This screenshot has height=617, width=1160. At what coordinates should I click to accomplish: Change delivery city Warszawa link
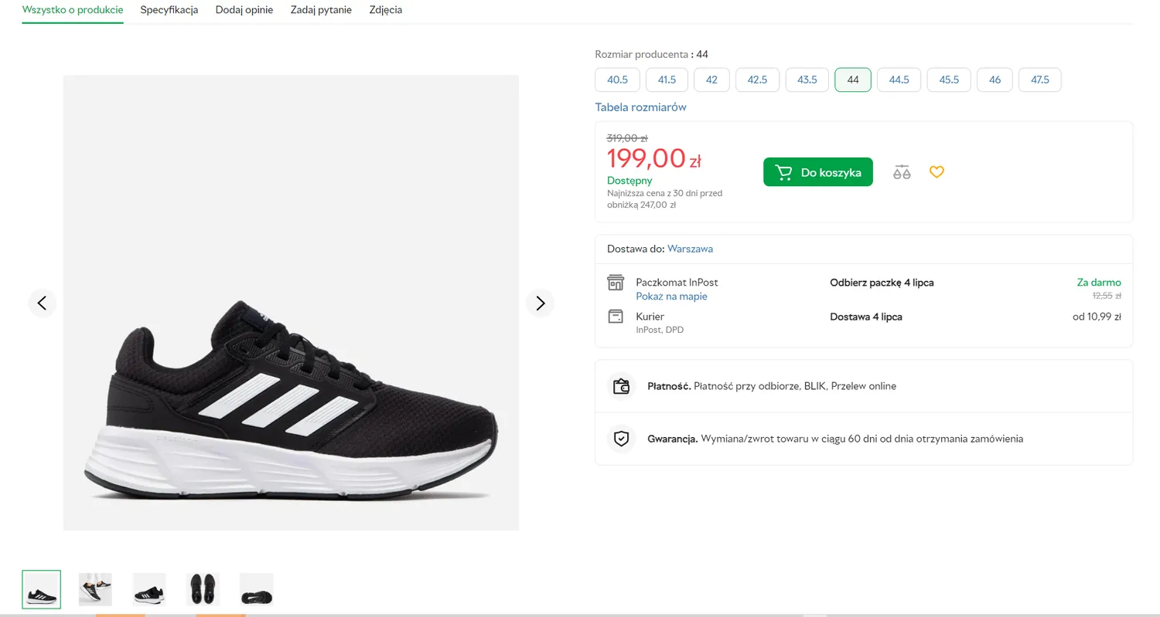(x=690, y=249)
